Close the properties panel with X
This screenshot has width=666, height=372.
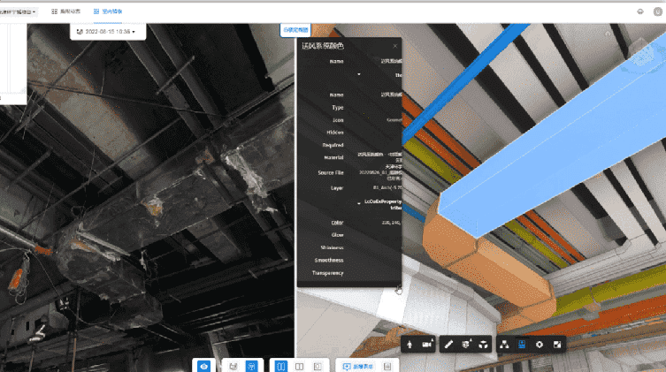[395, 45]
